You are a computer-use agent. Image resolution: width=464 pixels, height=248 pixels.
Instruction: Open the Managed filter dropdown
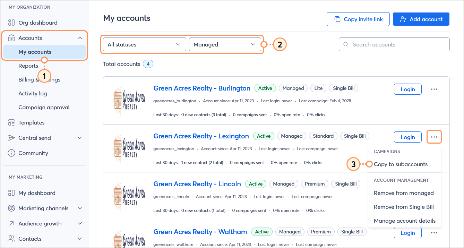point(225,44)
